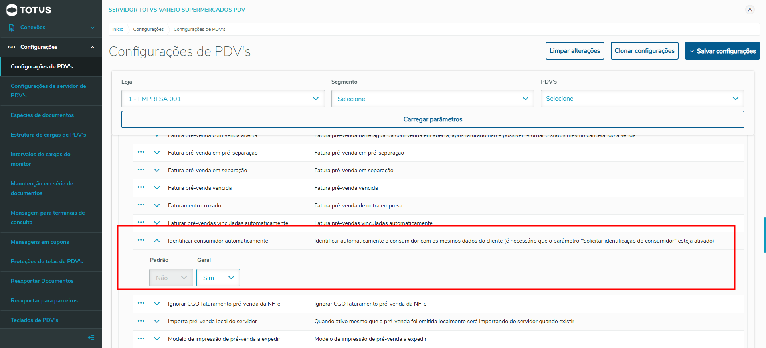The width and height of the screenshot is (766, 348).
Task: Go to Configurações breadcrumb link
Action: point(148,29)
